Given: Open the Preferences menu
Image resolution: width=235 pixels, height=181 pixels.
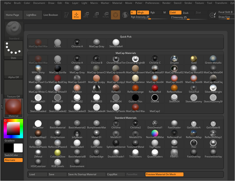Looking at the screenshot, I should point(152,3).
